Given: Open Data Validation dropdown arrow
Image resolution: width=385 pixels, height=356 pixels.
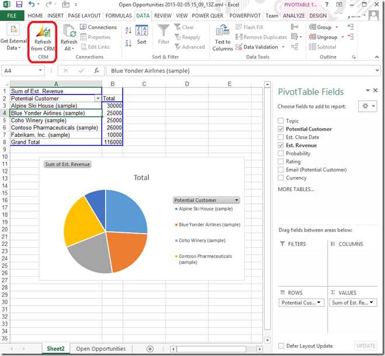Looking at the screenshot, I should tap(283, 47).
